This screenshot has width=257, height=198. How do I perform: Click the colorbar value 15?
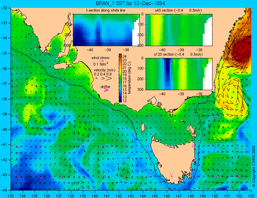pyautogui.click(x=125, y=90)
